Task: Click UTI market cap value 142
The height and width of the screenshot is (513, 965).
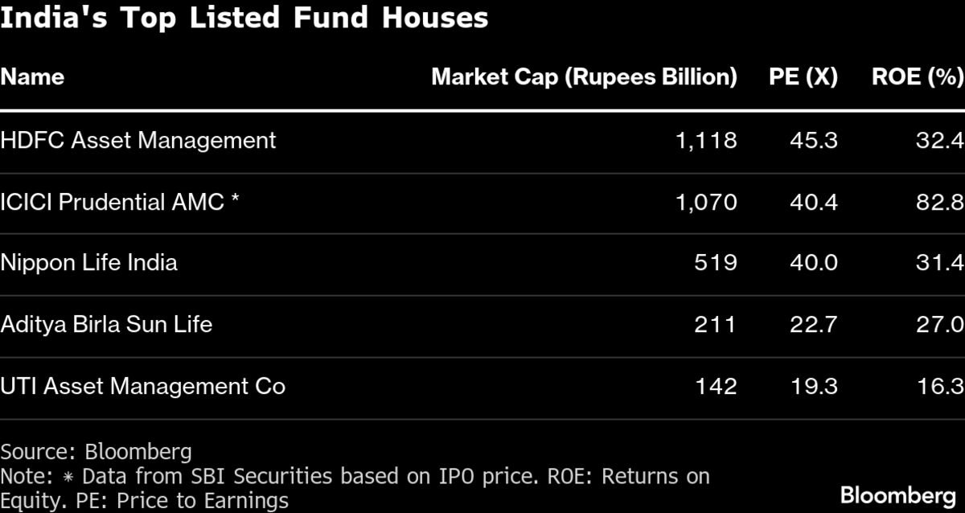Action: tap(715, 387)
